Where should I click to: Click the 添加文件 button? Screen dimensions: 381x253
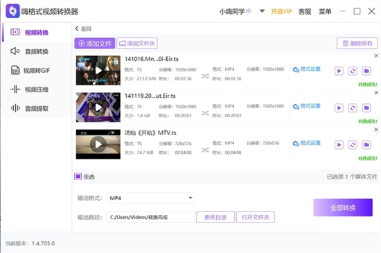tap(95, 43)
